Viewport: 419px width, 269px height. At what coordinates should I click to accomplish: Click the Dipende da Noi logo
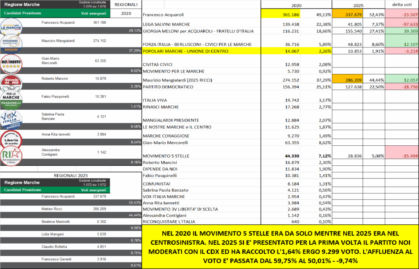13,81
